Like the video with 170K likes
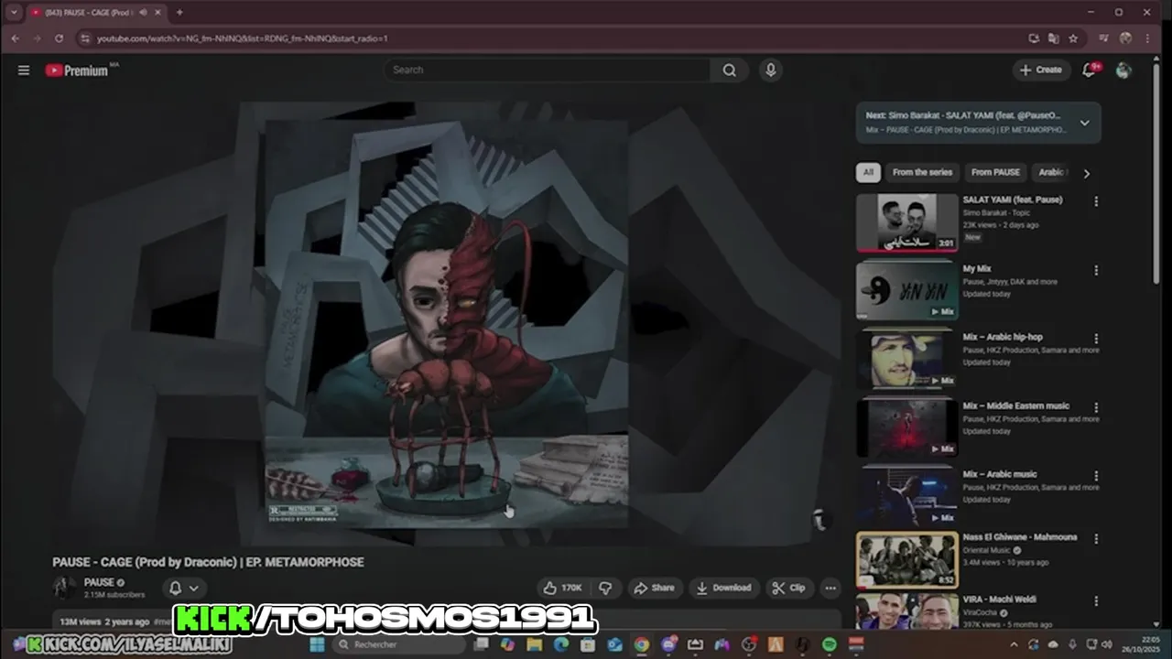This screenshot has width=1172, height=659. 563,588
